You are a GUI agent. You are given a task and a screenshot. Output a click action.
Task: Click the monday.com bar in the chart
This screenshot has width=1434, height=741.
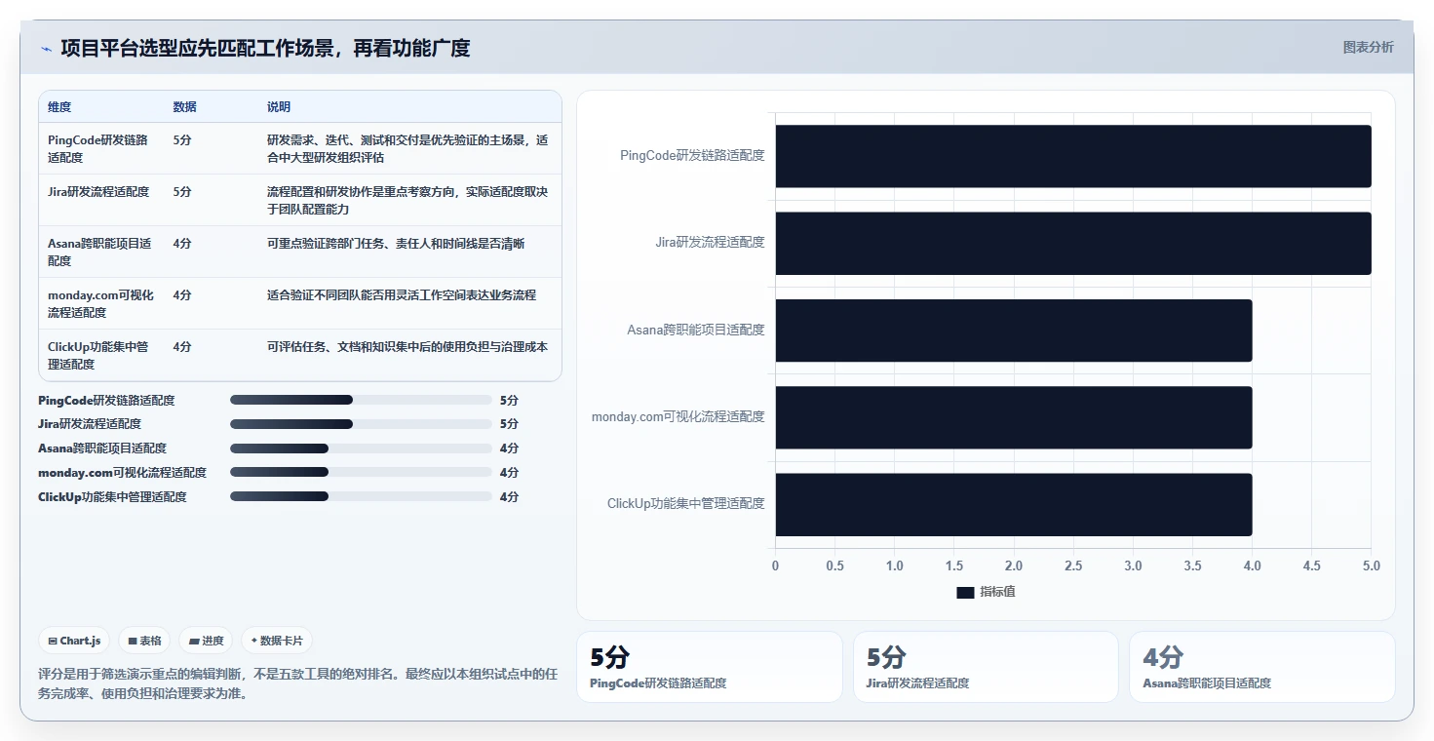coord(1014,417)
